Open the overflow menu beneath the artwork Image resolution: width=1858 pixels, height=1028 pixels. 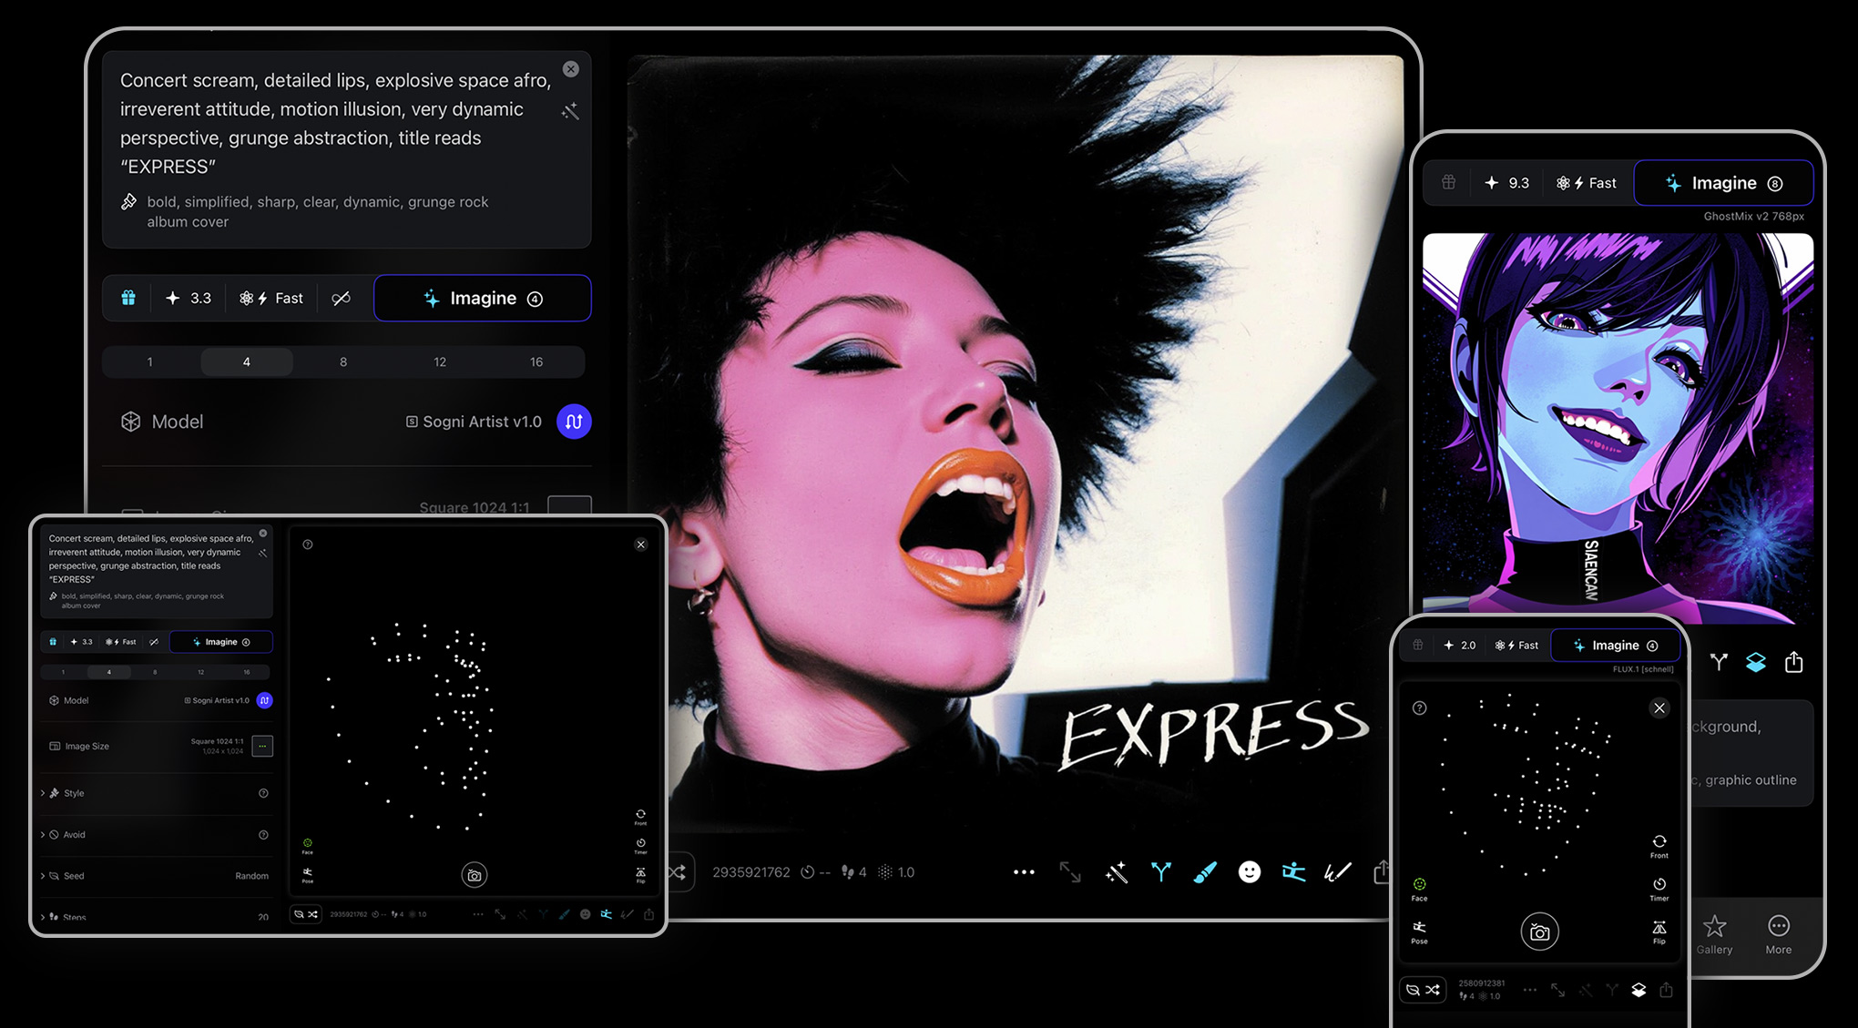tap(1024, 871)
